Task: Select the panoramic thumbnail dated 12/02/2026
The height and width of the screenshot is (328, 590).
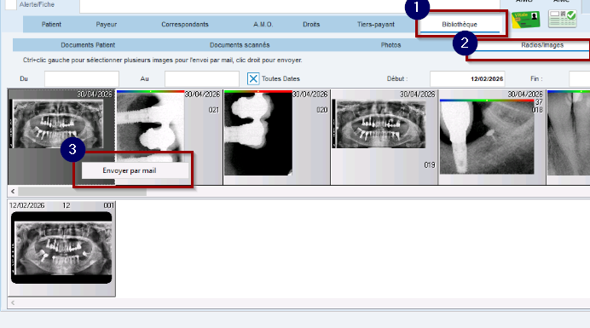Action: coord(61,248)
